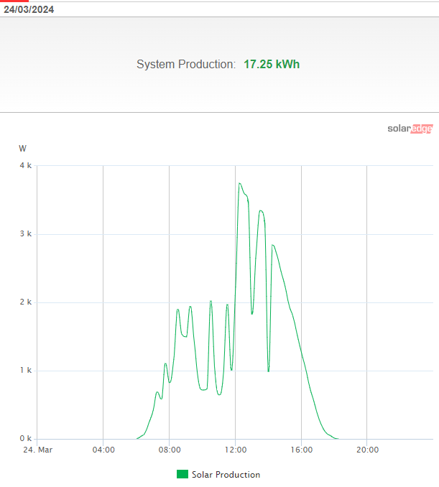Screen dimensions: 439x487
Task: Click the SolarEdge logo
Action: [x=410, y=129]
